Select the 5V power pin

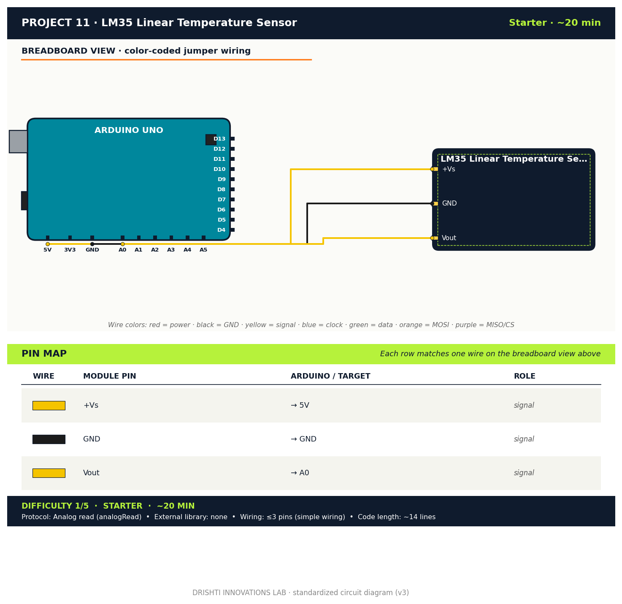pyautogui.click(x=47, y=244)
